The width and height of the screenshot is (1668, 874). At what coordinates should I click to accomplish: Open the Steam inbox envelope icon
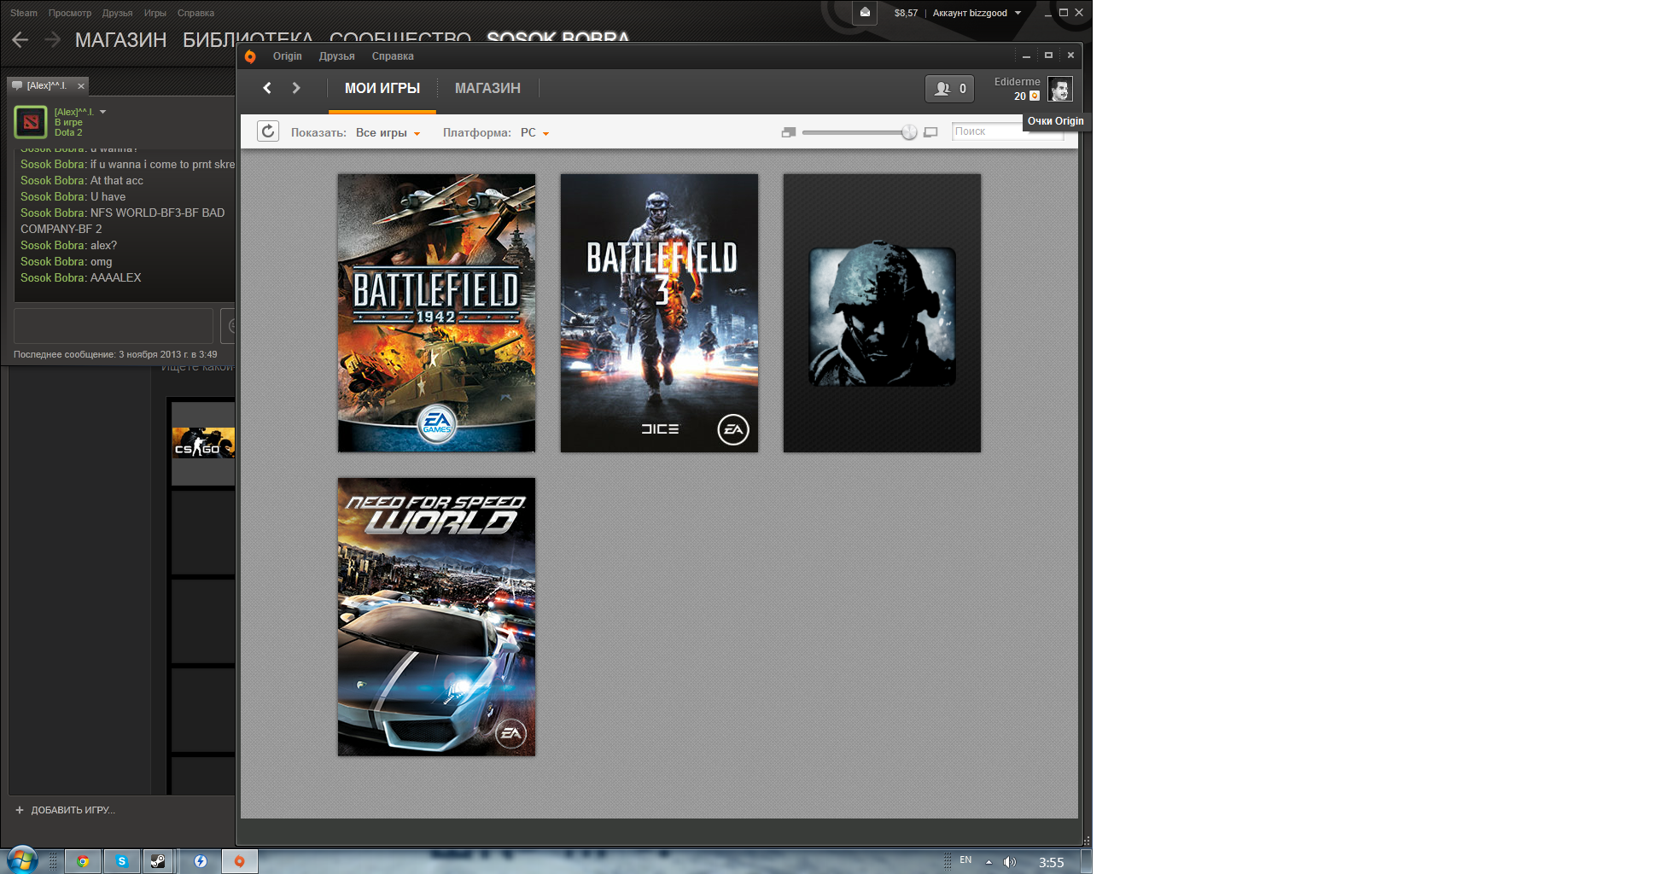click(x=865, y=13)
